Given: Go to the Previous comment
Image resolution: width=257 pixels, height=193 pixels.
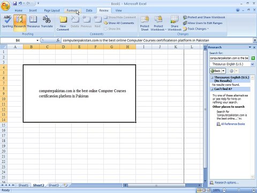Looking at the screenshot, I should click(86, 21).
